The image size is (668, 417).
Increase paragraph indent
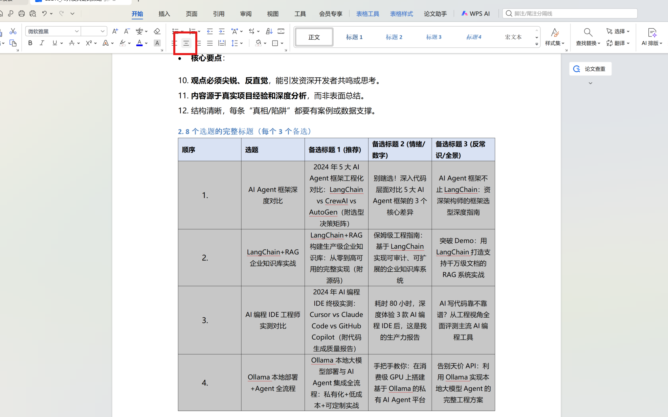click(222, 31)
